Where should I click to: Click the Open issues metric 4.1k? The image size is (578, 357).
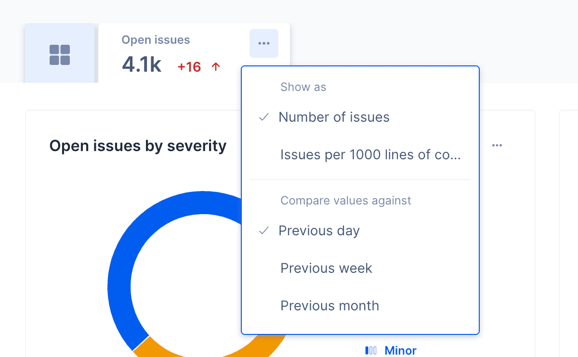pos(142,64)
